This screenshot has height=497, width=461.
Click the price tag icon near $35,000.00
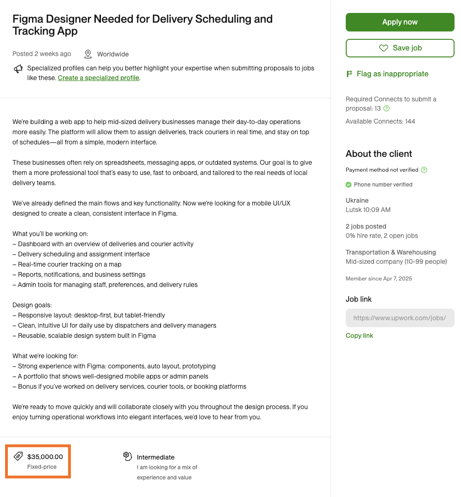click(x=18, y=456)
